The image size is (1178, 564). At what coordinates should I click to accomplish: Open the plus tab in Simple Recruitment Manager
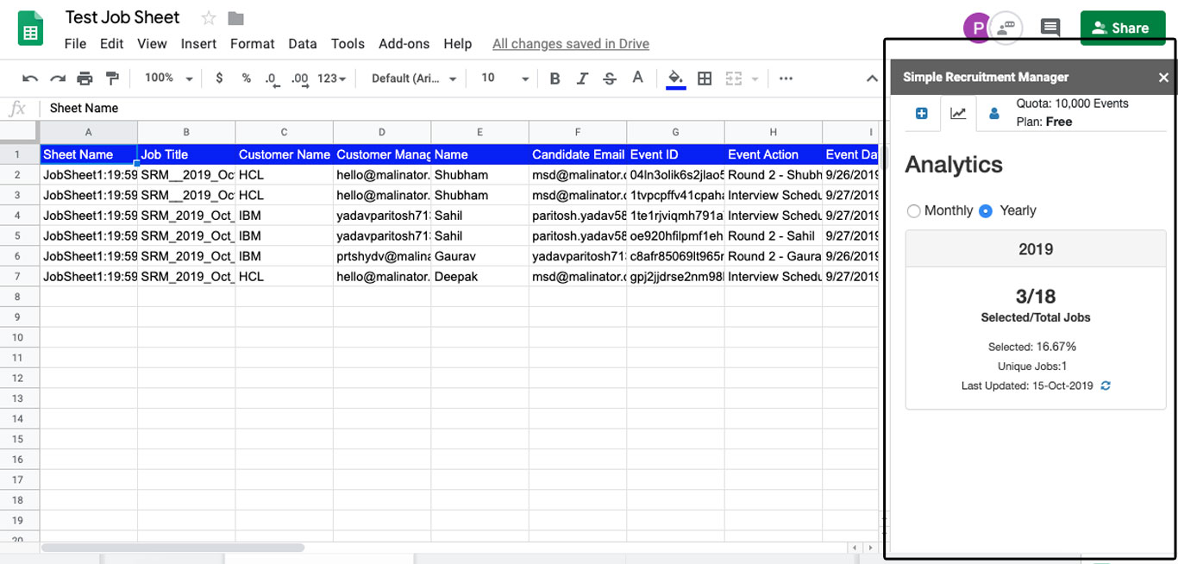921,113
